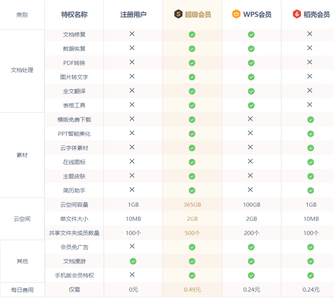Click the PPT智能美化 feature name
Screen dimensions: 334x298
(x=74, y=134)
